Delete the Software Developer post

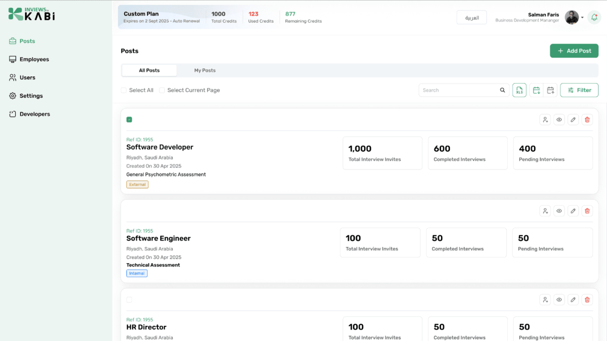(587, 120)
